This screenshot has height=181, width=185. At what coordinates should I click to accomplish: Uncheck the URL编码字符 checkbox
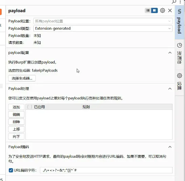(11, 170)
